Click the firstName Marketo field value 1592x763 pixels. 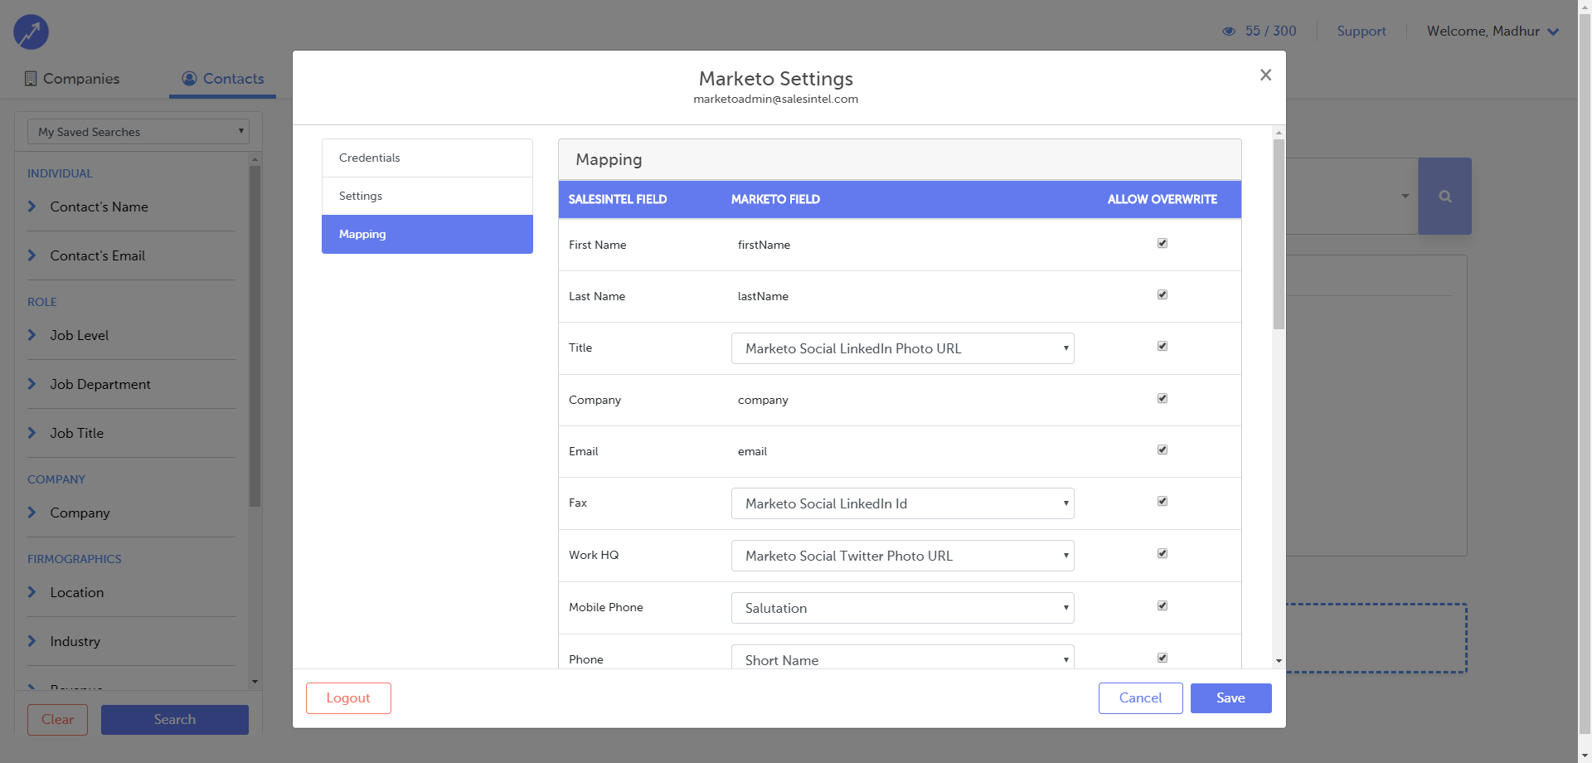(764, 245)
